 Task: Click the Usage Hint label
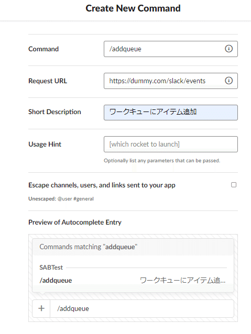click(x=45, y=144)
